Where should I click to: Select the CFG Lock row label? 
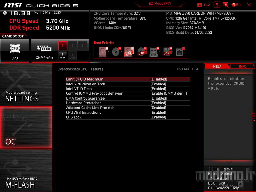pyautogui.click(x=74, y=117)
